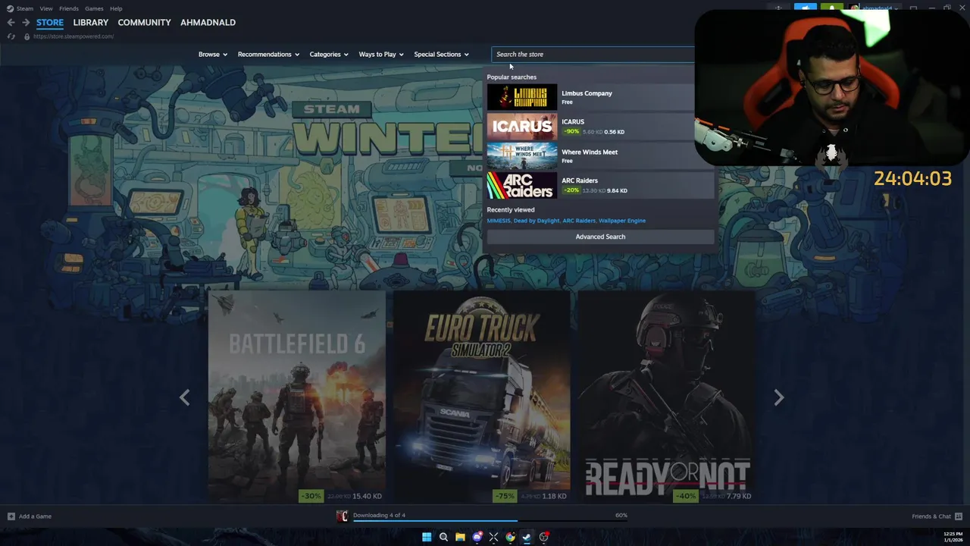Open the Ready or Not game card
The image size is (970, 546).
[667, 397]
